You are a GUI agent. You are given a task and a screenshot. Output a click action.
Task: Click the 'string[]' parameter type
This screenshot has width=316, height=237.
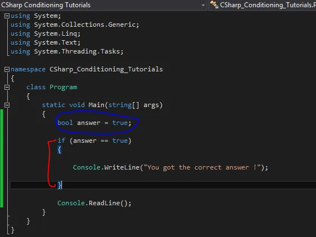(123, 105)
